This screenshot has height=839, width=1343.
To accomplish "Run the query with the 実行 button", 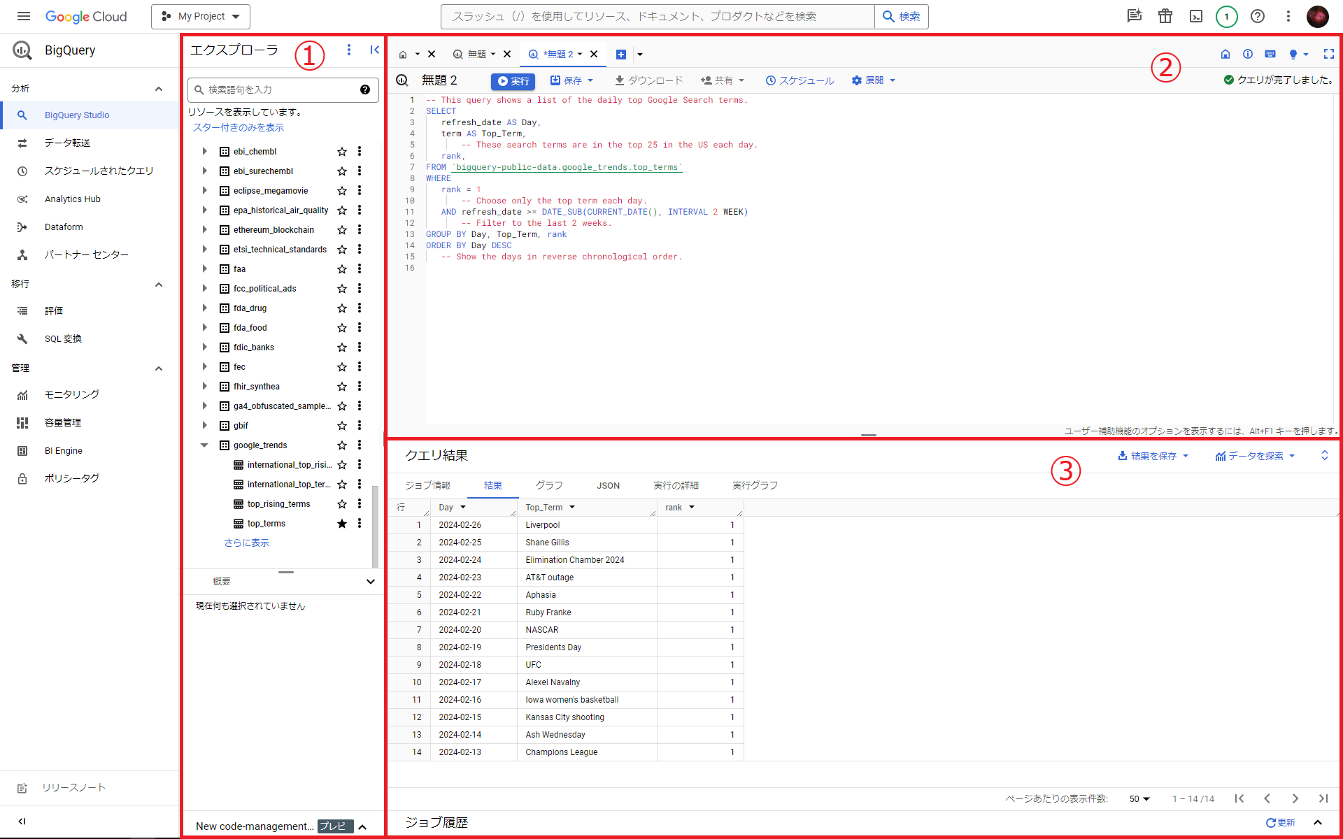I will tap(513, 81).
